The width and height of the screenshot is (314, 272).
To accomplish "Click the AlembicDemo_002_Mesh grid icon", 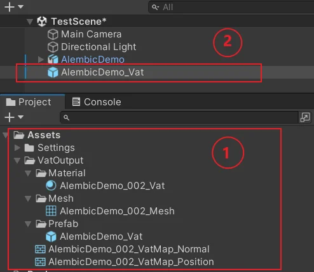I will 51,211.
